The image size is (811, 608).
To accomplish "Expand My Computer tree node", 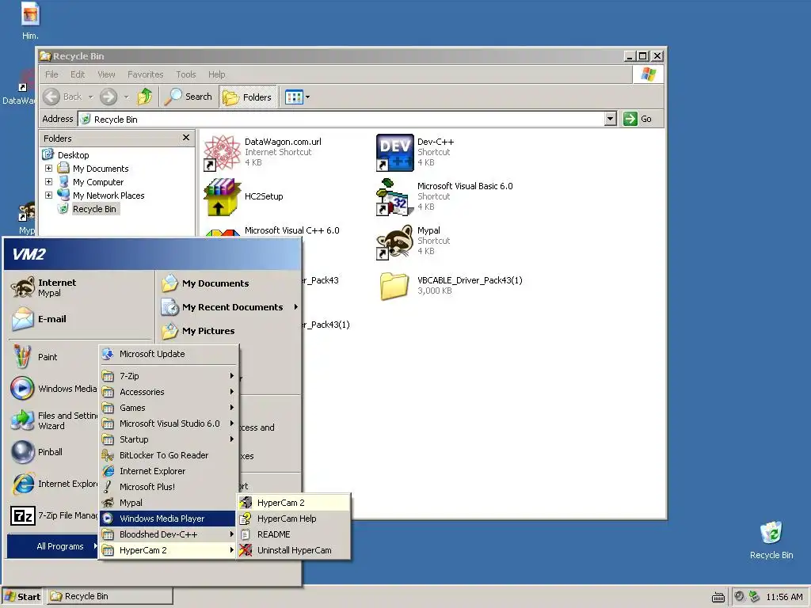I will coord(48,181).
